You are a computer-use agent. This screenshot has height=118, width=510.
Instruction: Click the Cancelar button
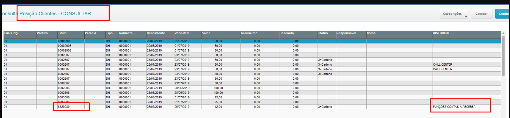point(481,14)
